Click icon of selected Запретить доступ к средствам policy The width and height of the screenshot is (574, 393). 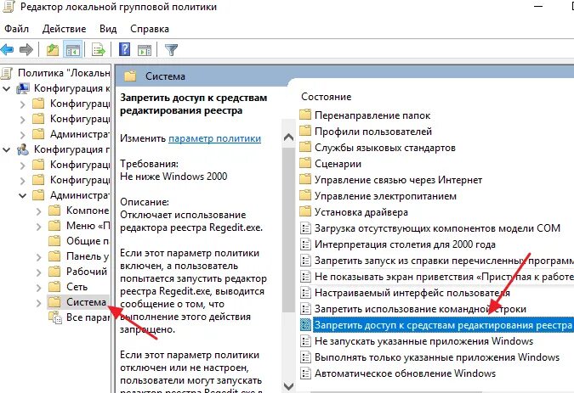click(305, 325)
